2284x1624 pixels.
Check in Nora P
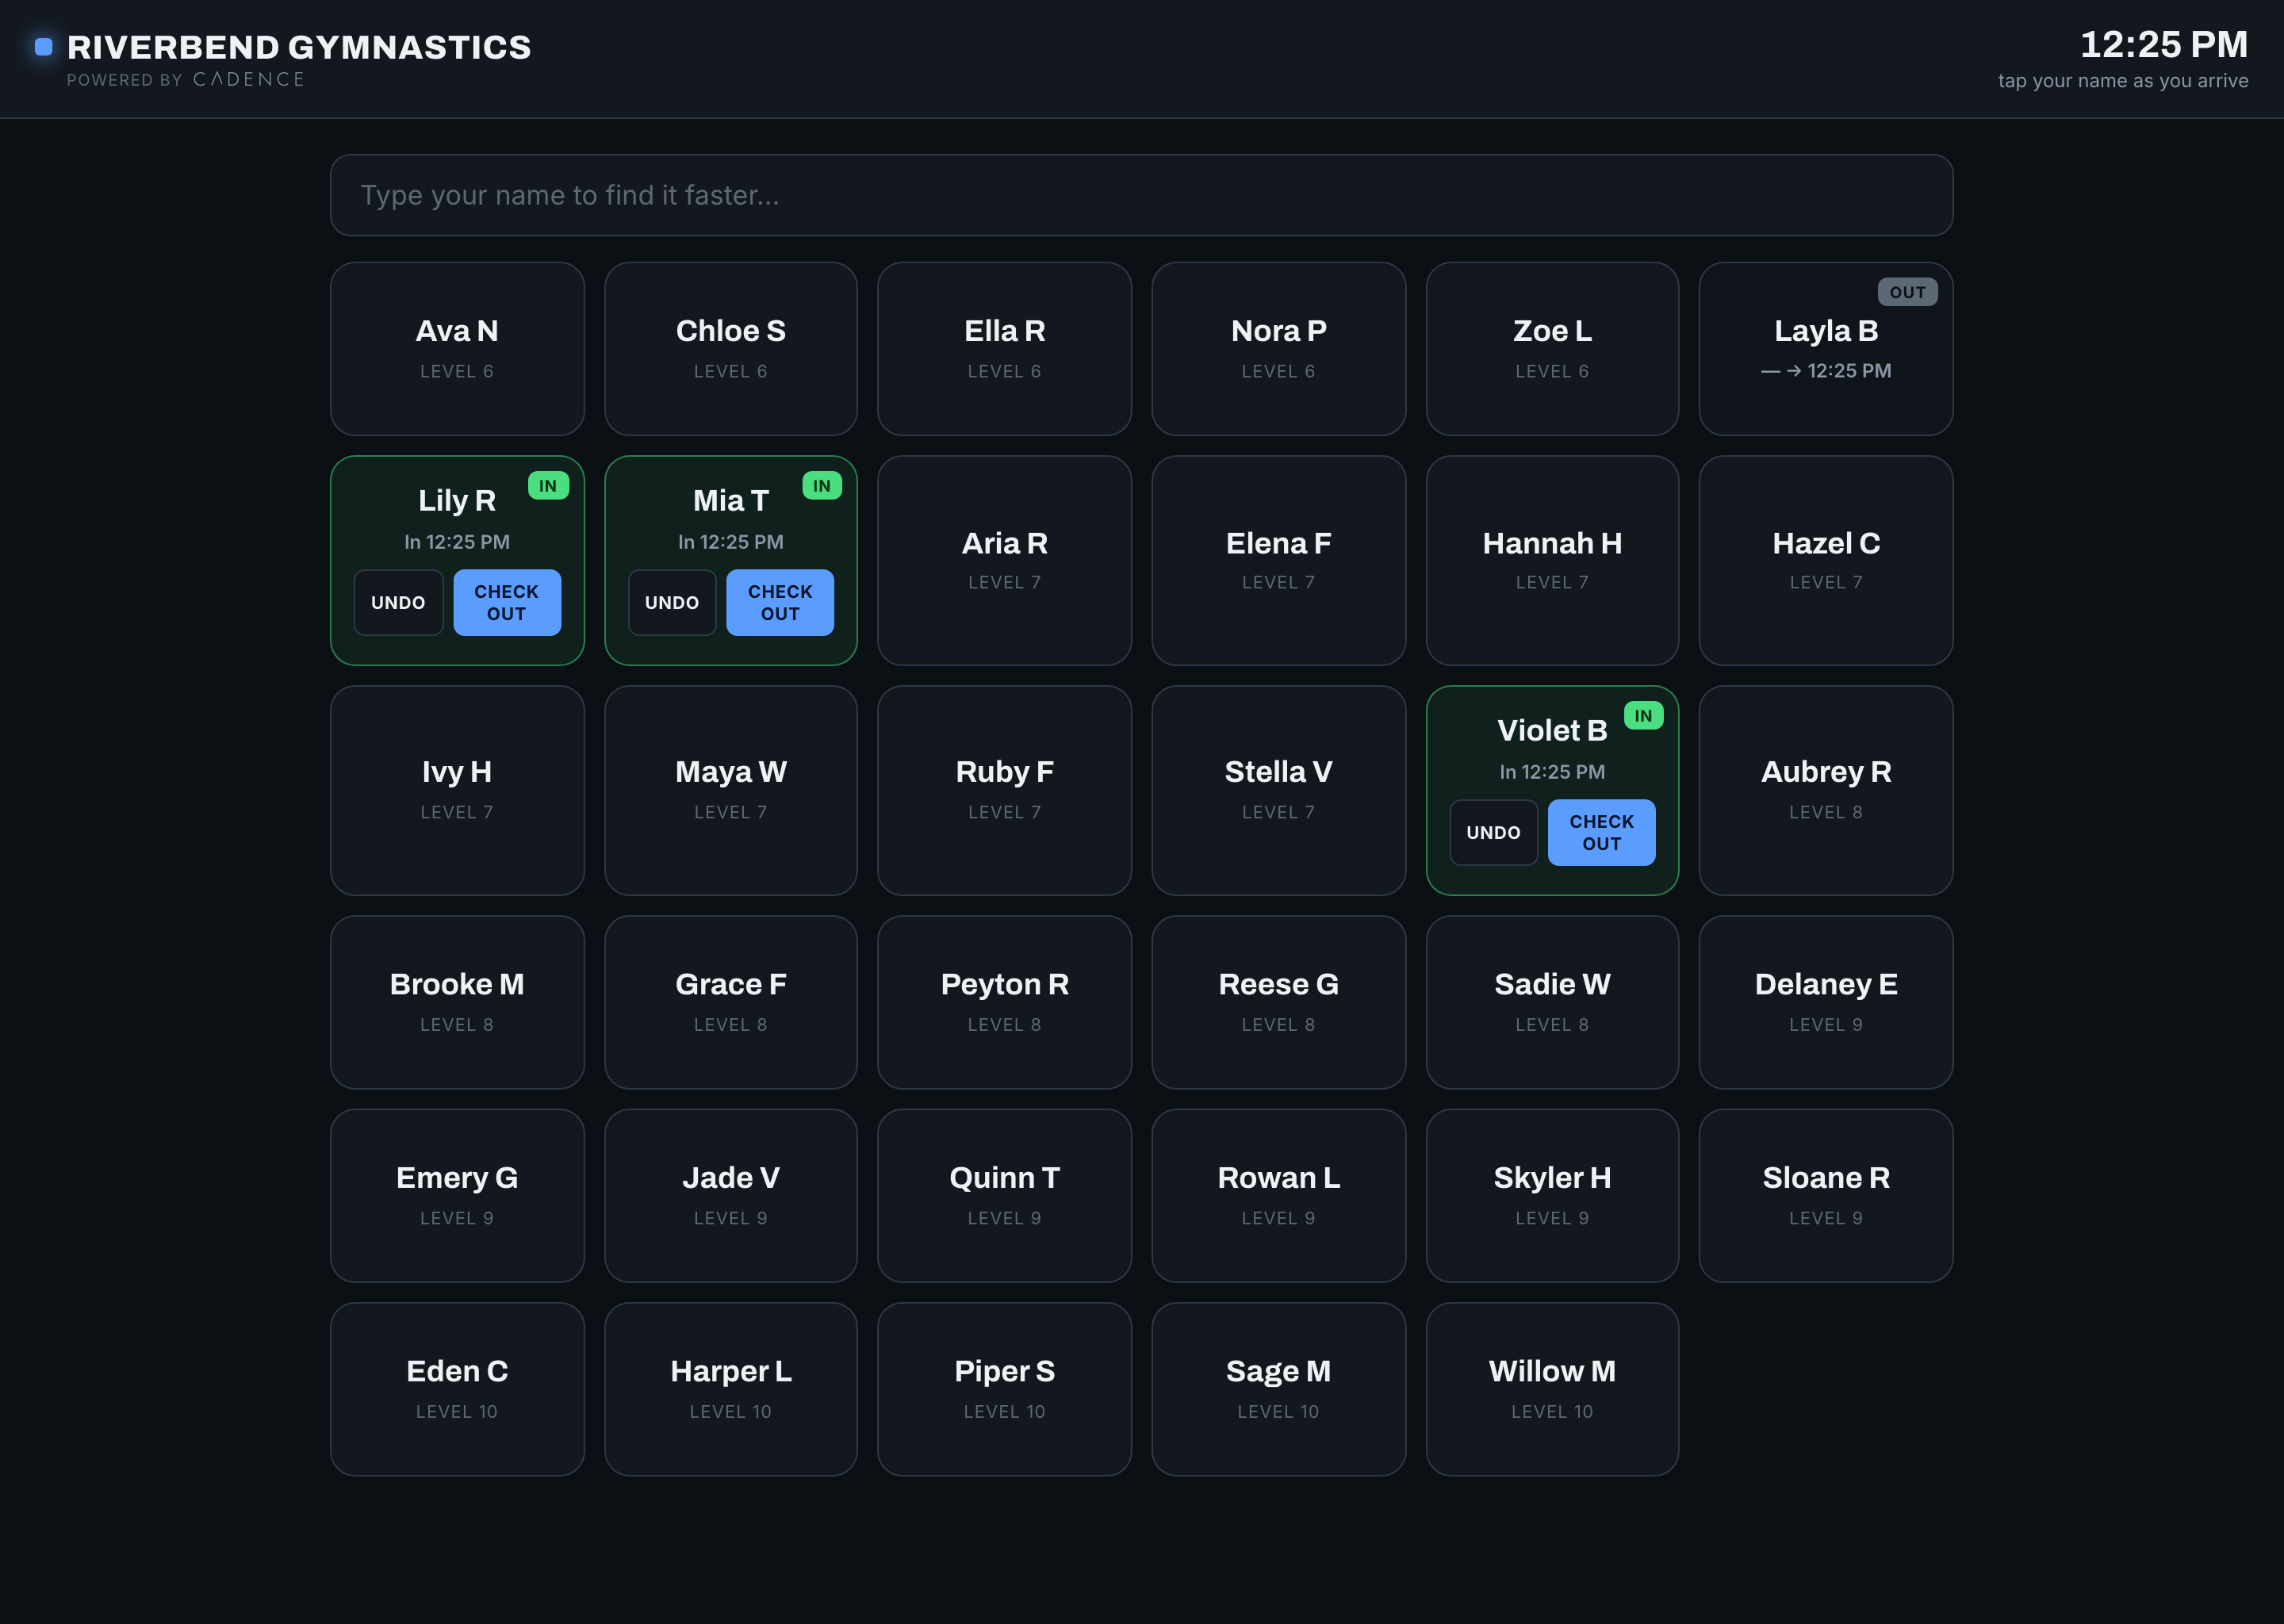pyautogui.click(x=1278, y=349)
